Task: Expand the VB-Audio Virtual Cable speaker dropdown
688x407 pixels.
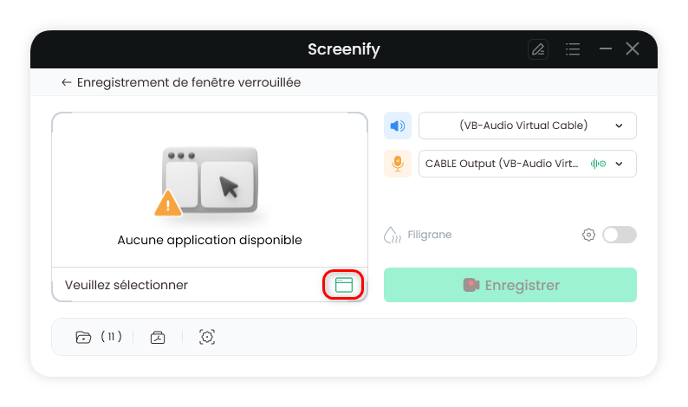Action: tap(528, 126)
